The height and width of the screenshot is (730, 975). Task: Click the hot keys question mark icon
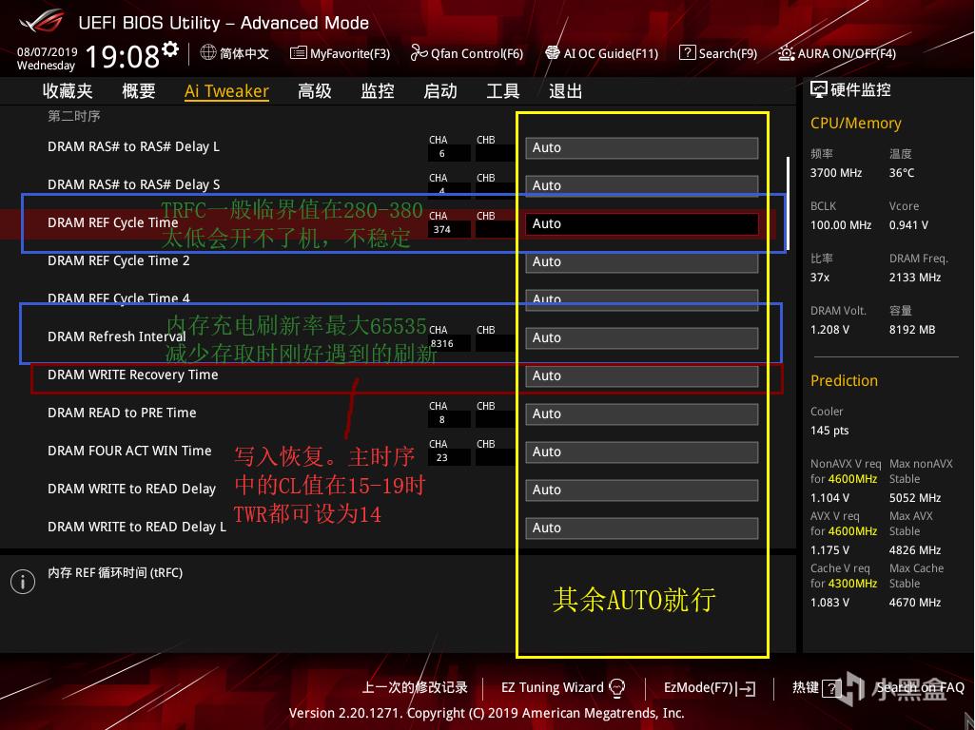pos(831,688)
